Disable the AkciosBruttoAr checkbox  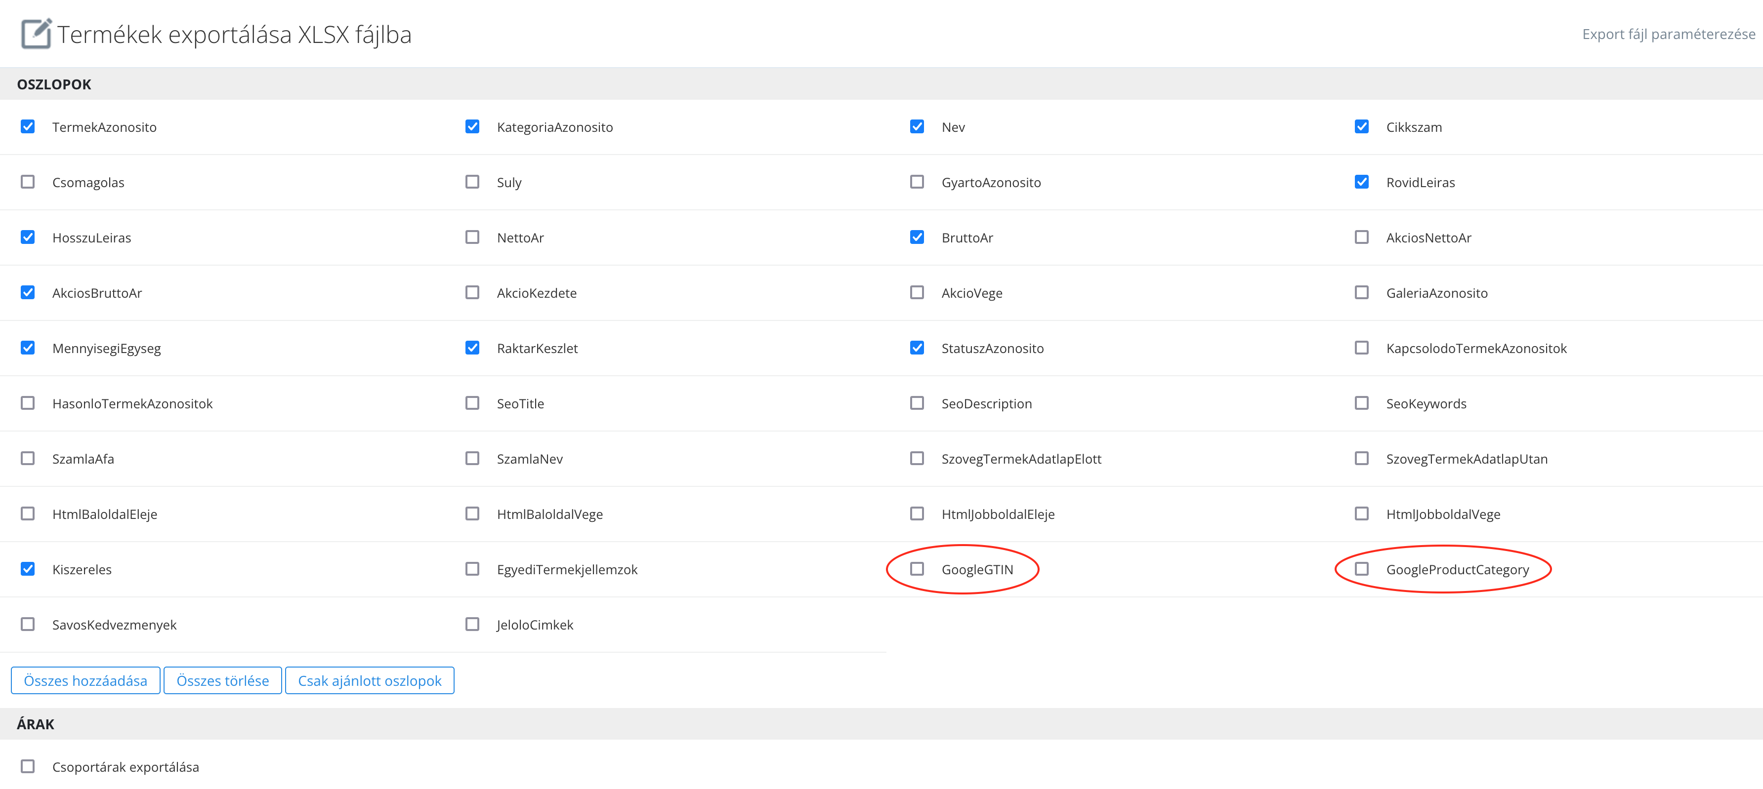click(27, 293)
